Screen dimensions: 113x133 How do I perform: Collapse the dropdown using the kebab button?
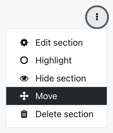pos(97,17)
